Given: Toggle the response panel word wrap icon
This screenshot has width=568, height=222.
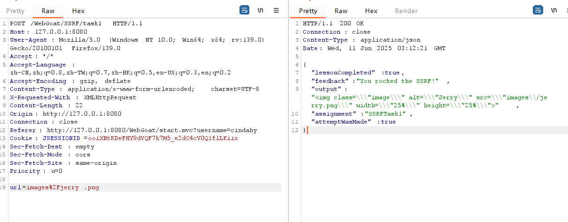Looking at the screenshot, I should point(538,10).
